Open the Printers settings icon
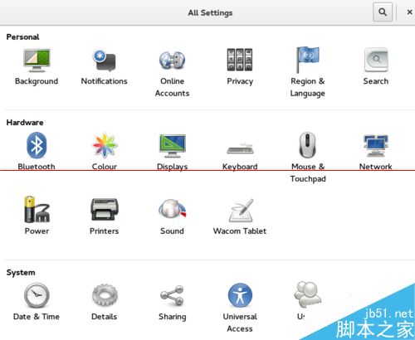The height and width of the screenshot is (340, 415). click(x=105, y=210)
